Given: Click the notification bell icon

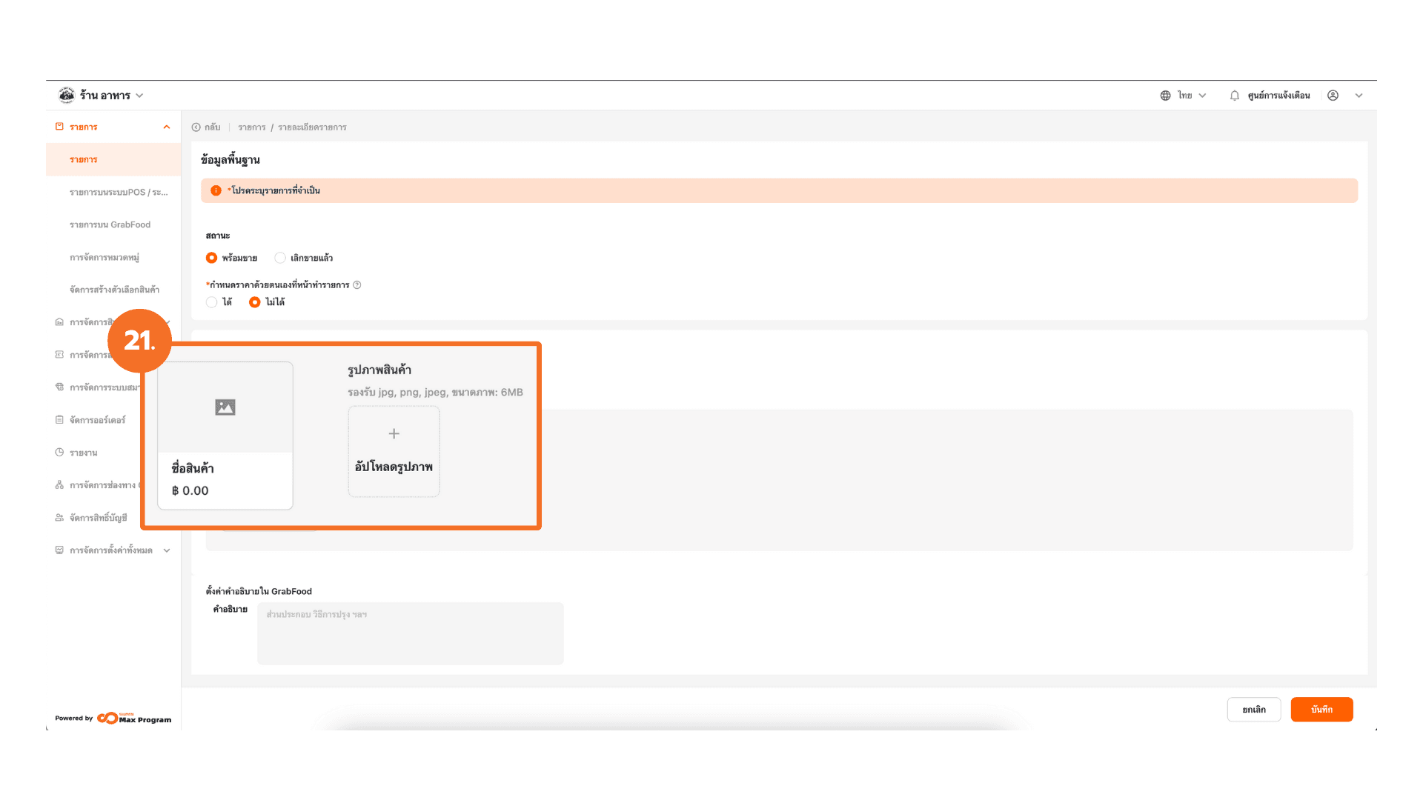Looking at the screenshot, I should point(1234,96).
